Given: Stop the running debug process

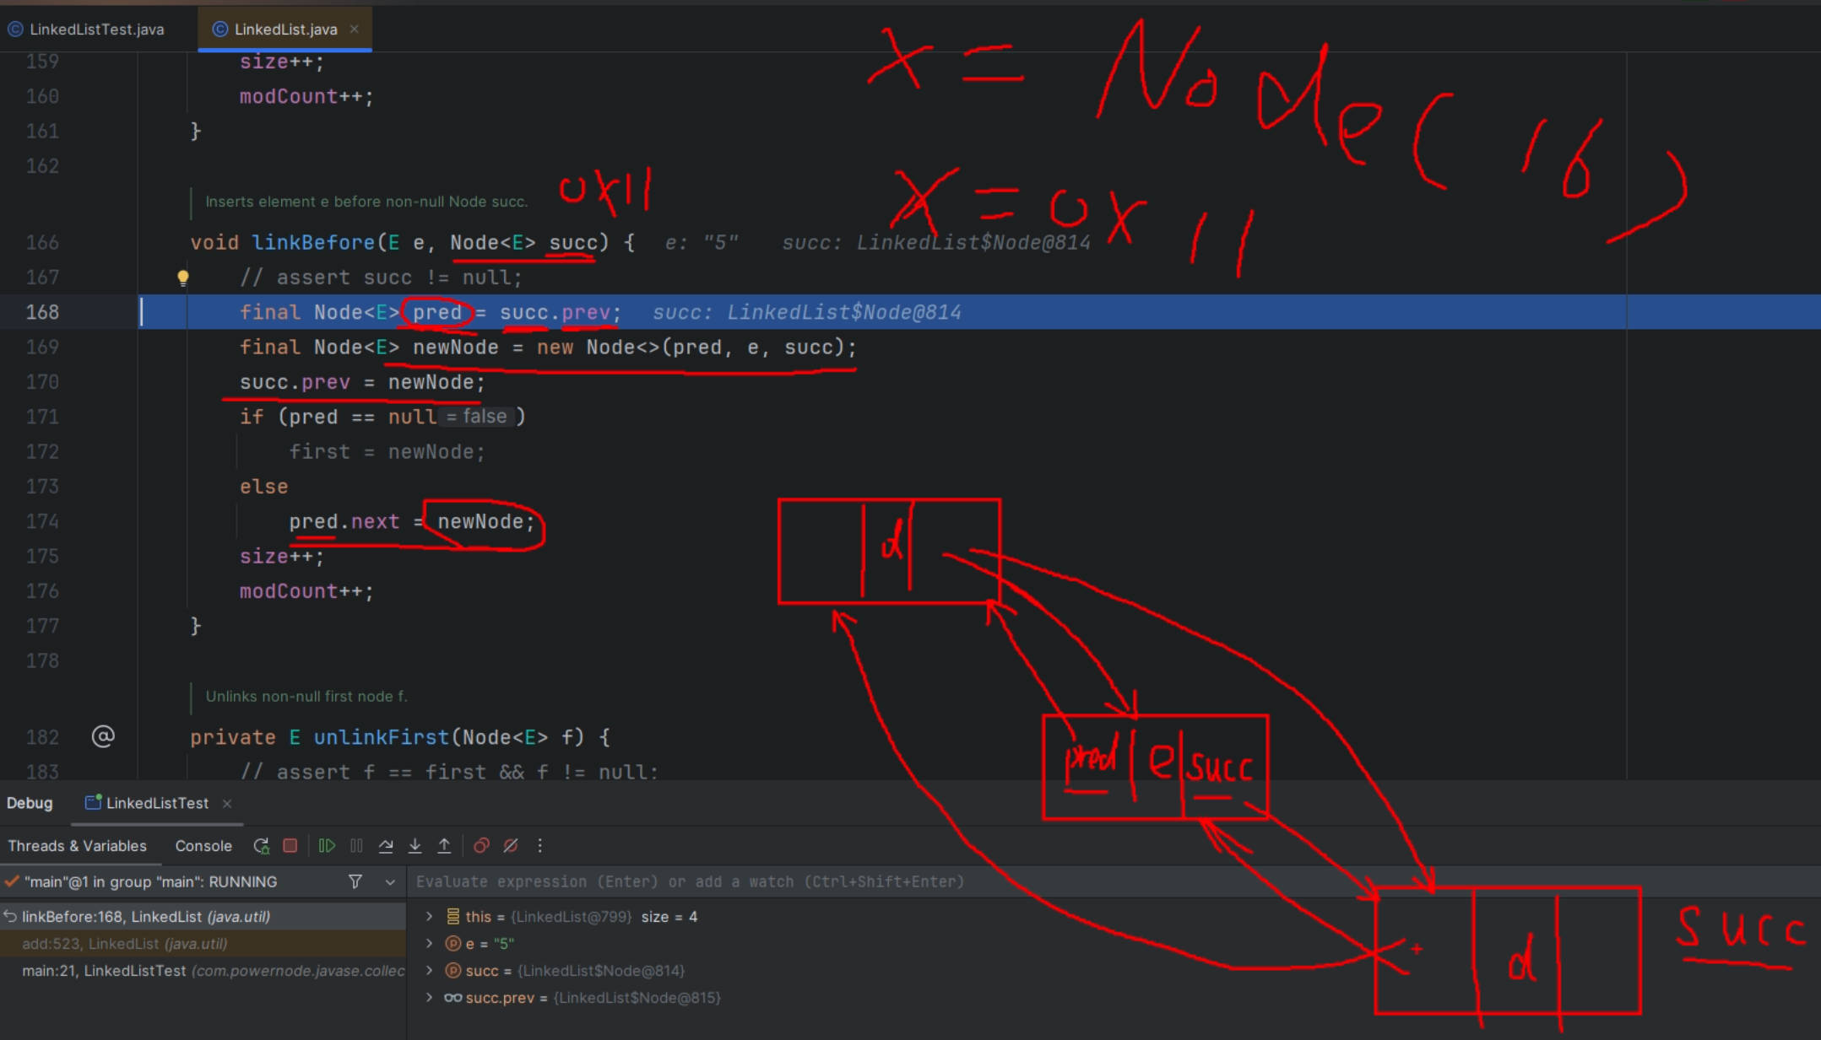Looking at the screenshot, I should click(290, 845).
